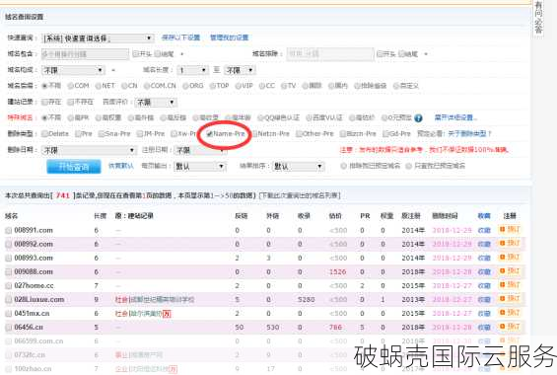
Task: Check the 不存在 site record checkbox
Action: tap(71, 102)
